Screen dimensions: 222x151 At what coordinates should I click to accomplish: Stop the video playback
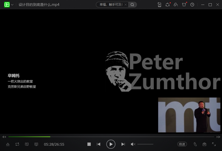coord(89,144)
